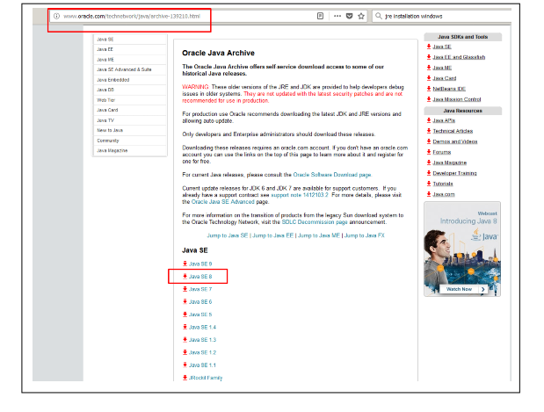Screen dimensions: 544x412
Task: Open the Java SE 1.3 archive link
Action: [202, 340]
